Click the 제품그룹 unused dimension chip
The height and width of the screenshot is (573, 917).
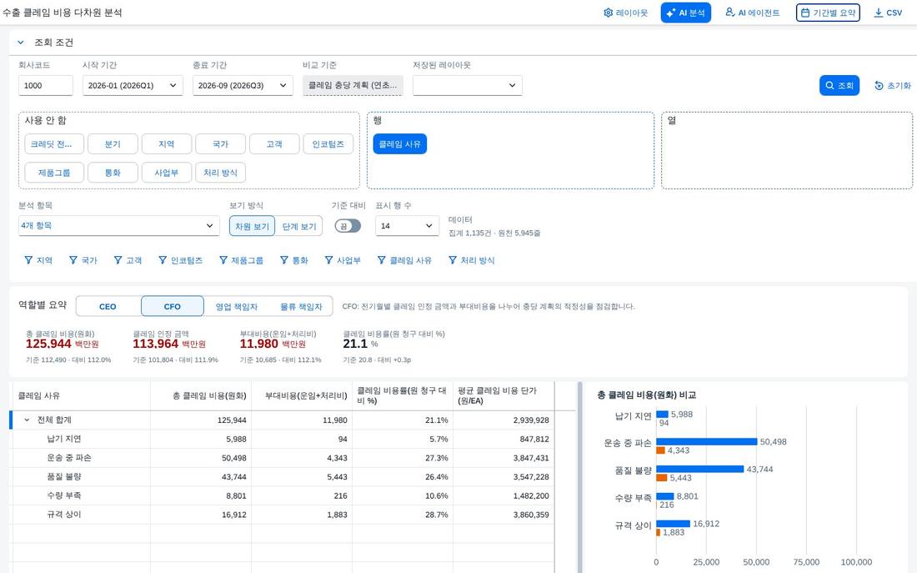click(54, 173)
